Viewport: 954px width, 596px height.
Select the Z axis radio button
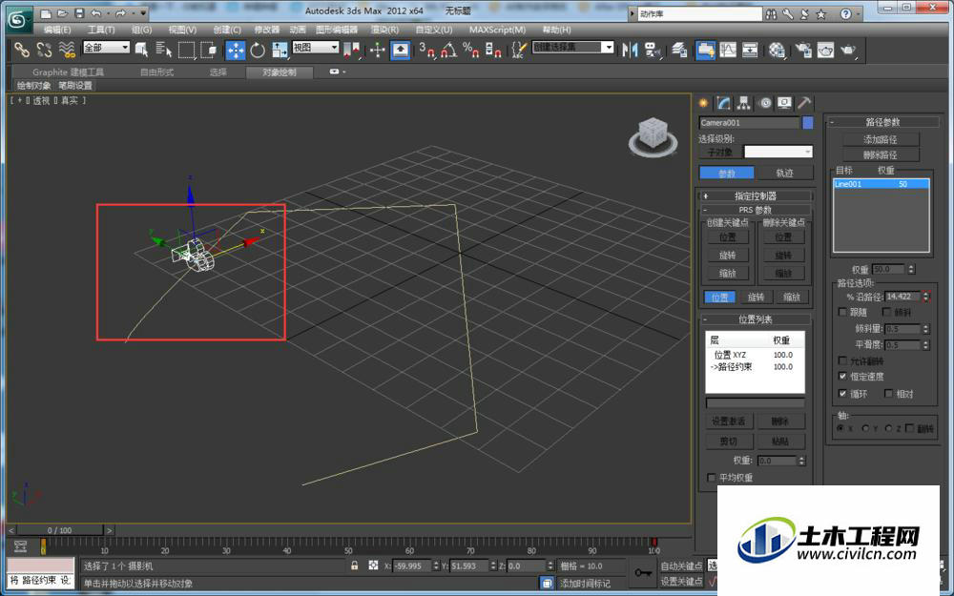coord(887,428)
